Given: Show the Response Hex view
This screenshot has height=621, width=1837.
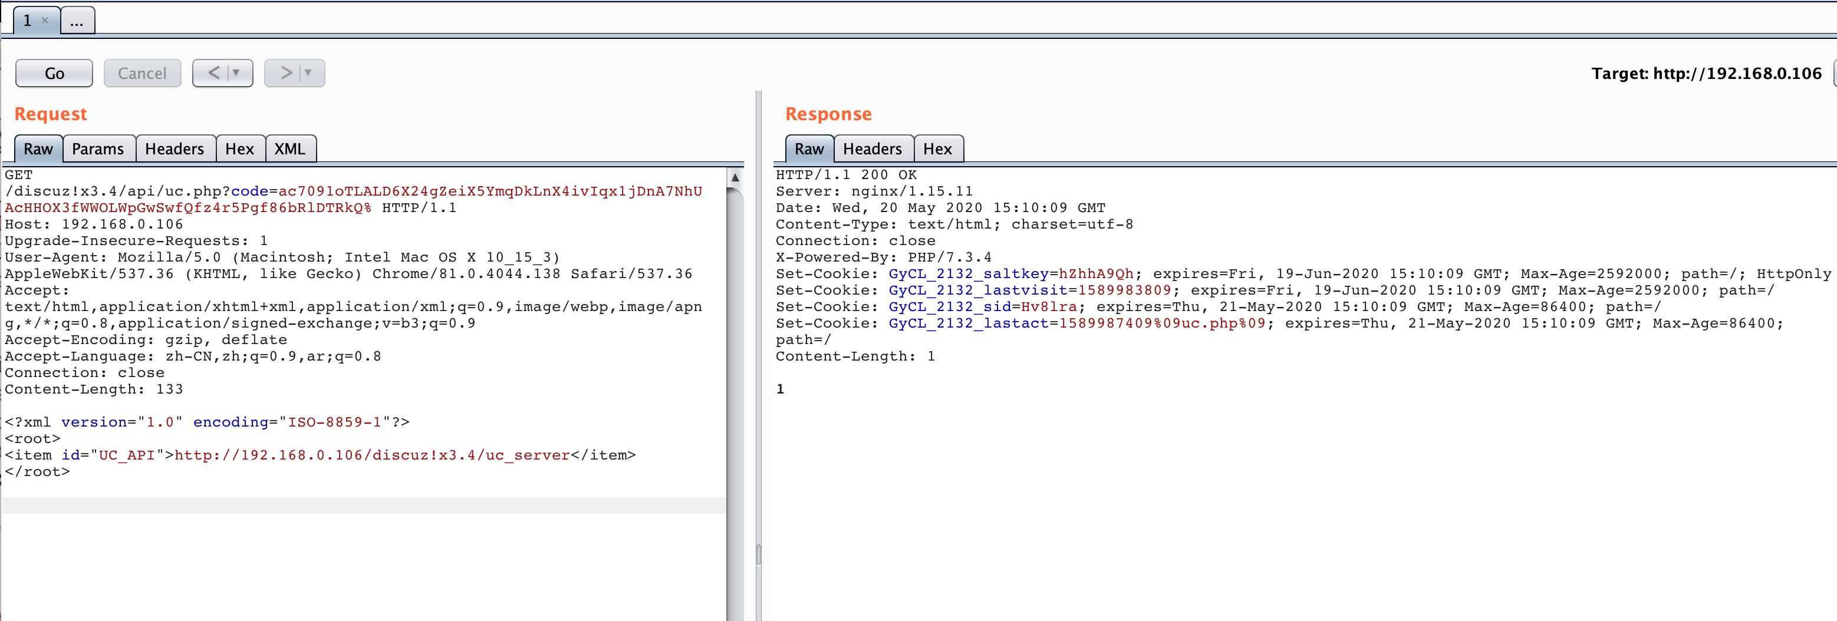Looking at the screenshot, I should [937, 149].
